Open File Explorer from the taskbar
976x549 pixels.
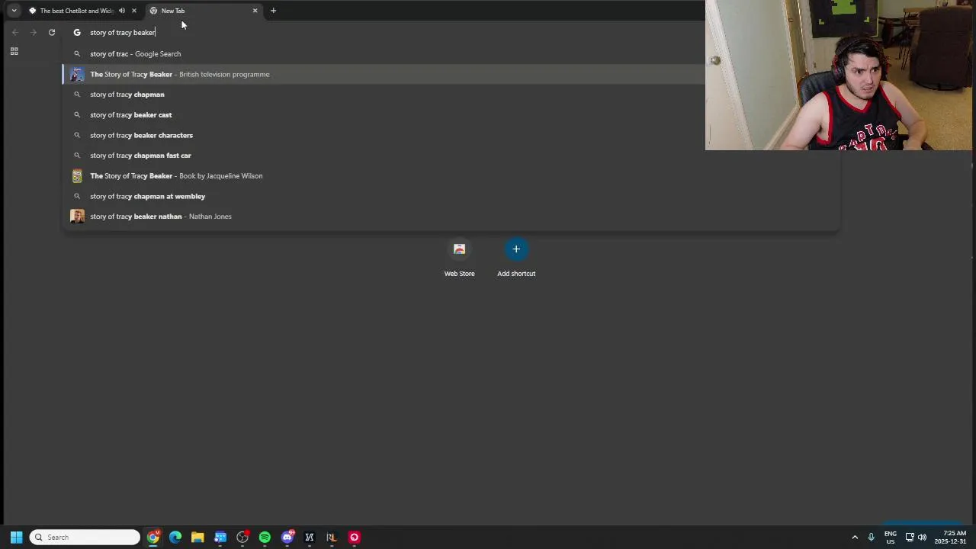tap(197, 538)
